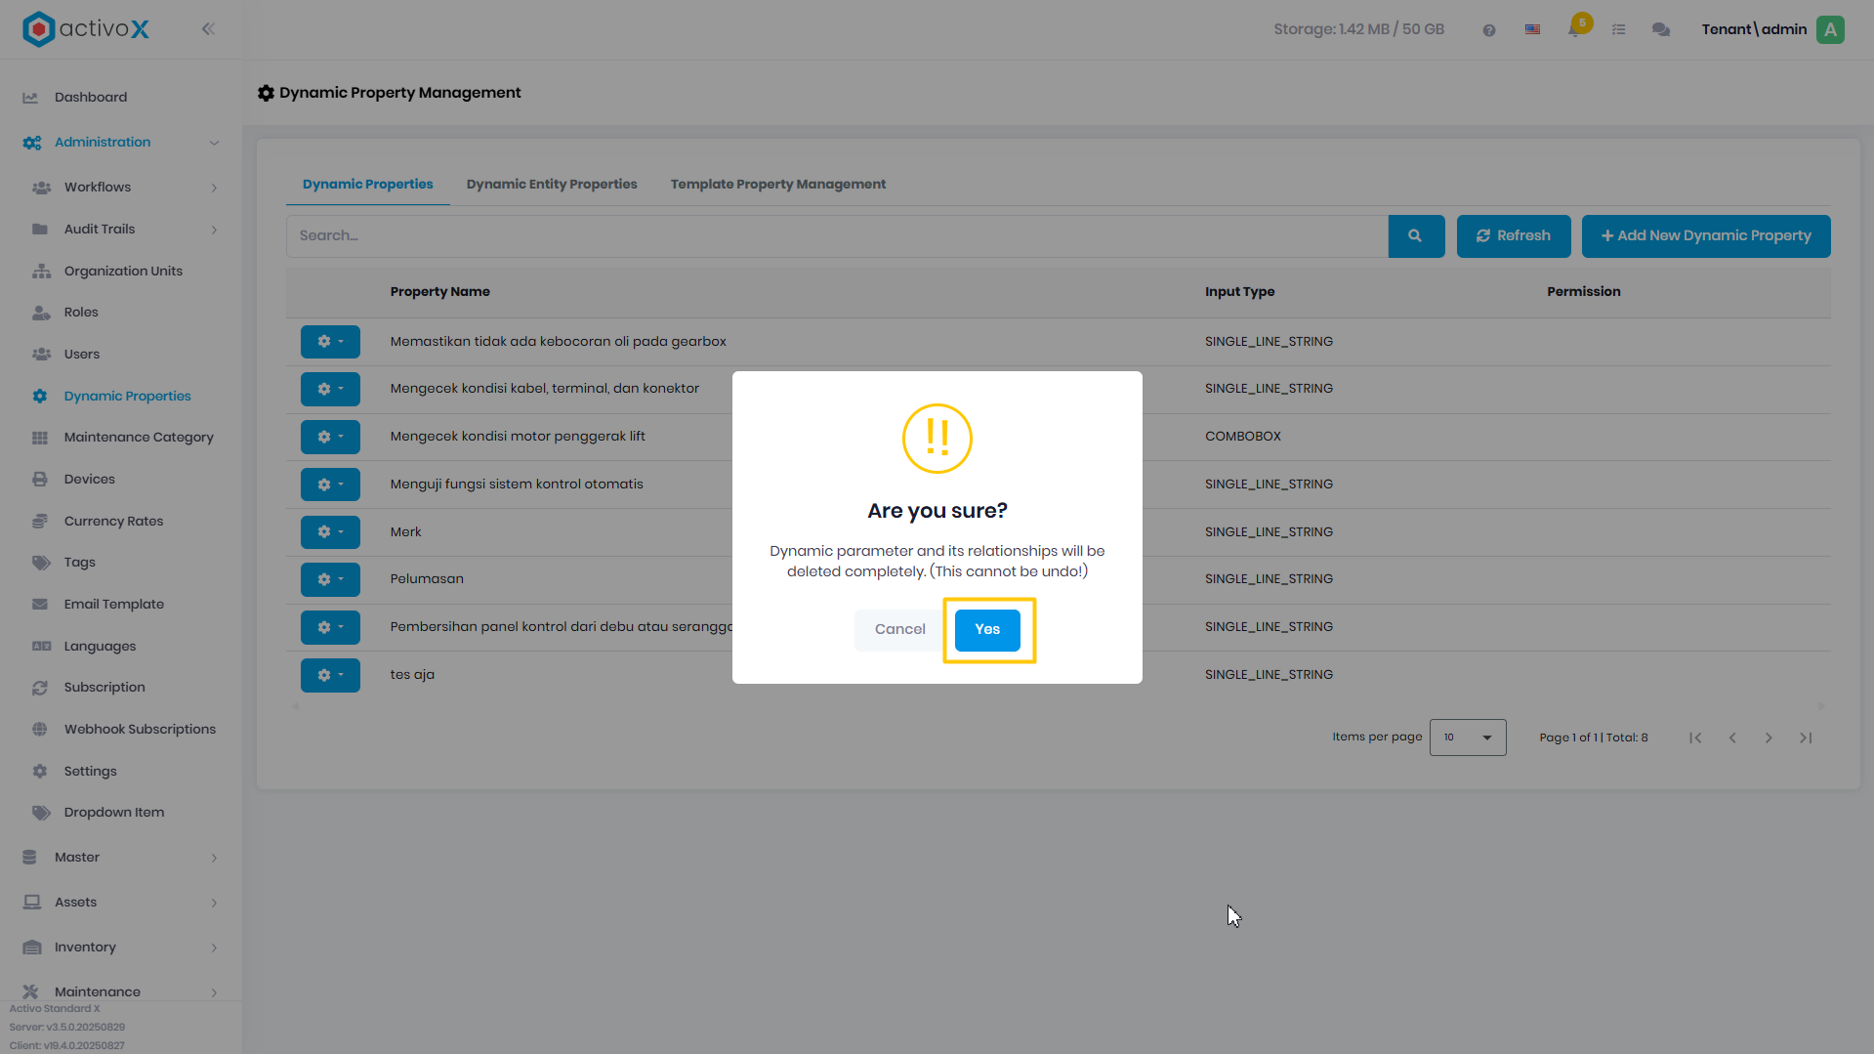
Task: Open Organization Units page
Action: pyautogui.click(x=121, y=272)
